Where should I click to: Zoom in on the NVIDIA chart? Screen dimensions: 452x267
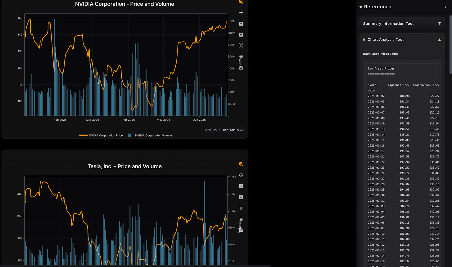pyautogui.click(x=241, y=24)
